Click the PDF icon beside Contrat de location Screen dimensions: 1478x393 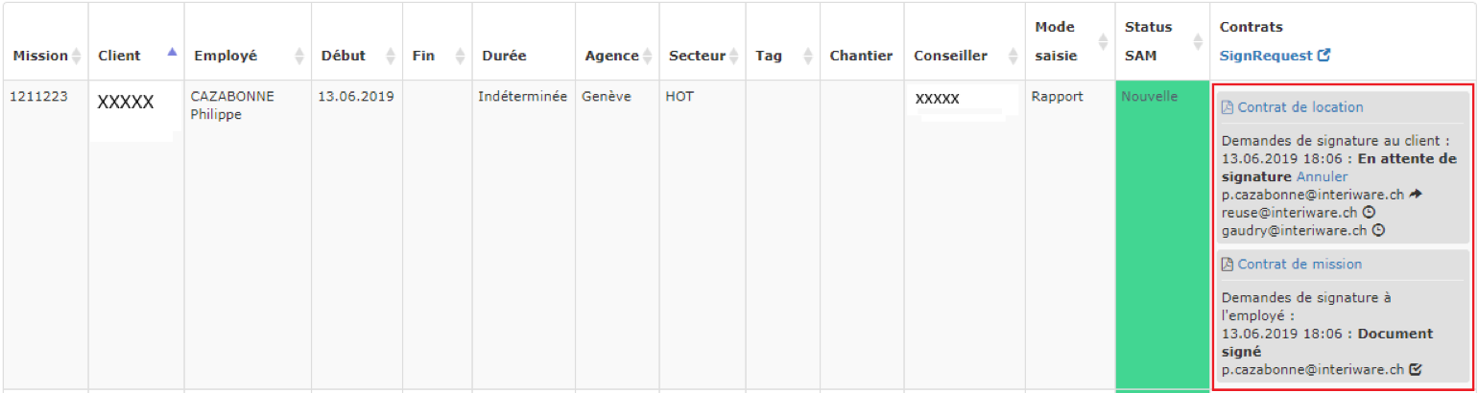tap(1228, 107)
